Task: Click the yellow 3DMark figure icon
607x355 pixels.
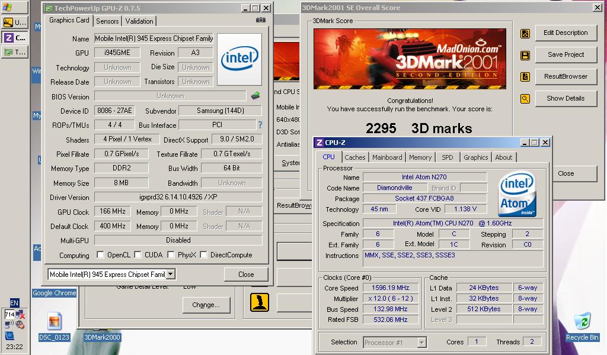Action: pyautogui.click(x=260, y=302)
